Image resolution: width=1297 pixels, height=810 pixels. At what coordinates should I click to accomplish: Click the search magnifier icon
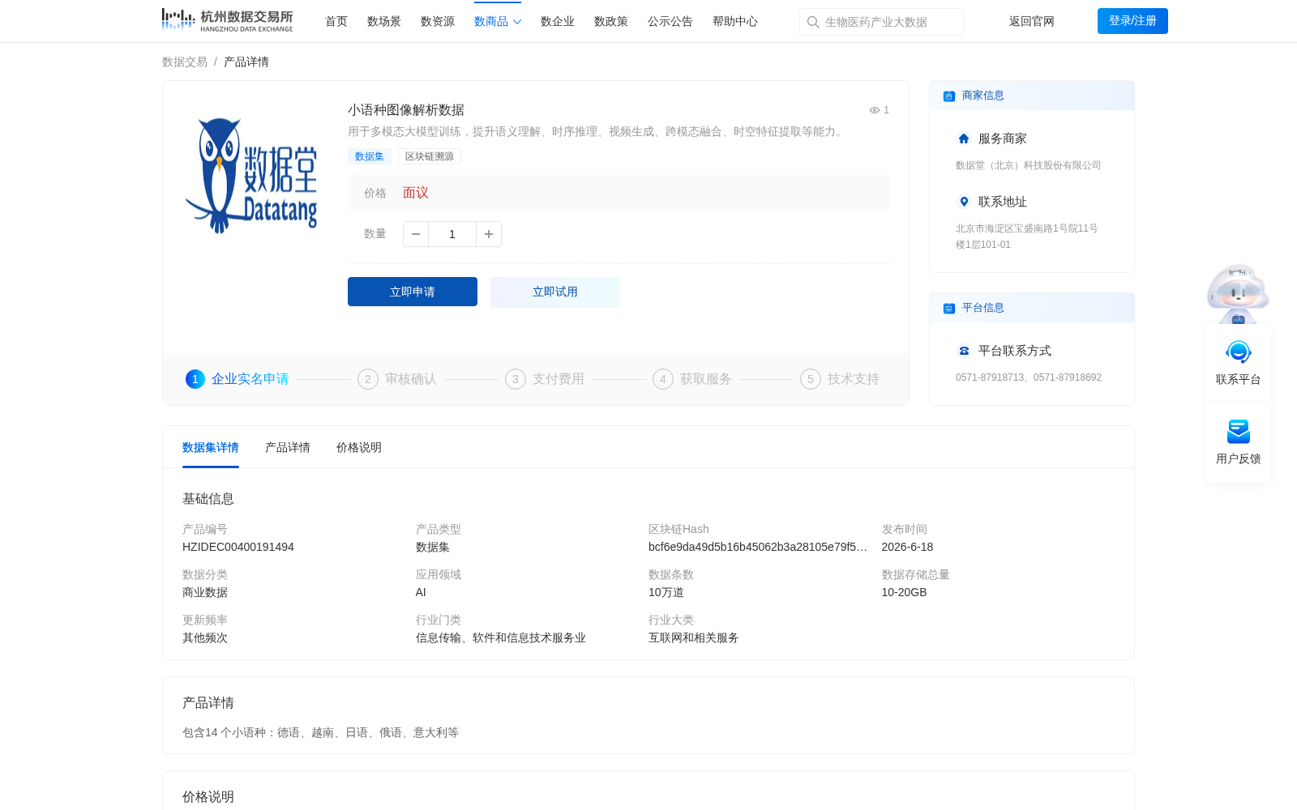click(x=813, y=22)
